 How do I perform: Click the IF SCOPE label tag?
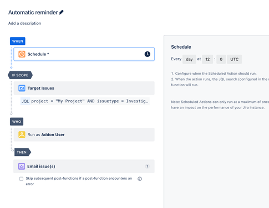tap(20, 75)
